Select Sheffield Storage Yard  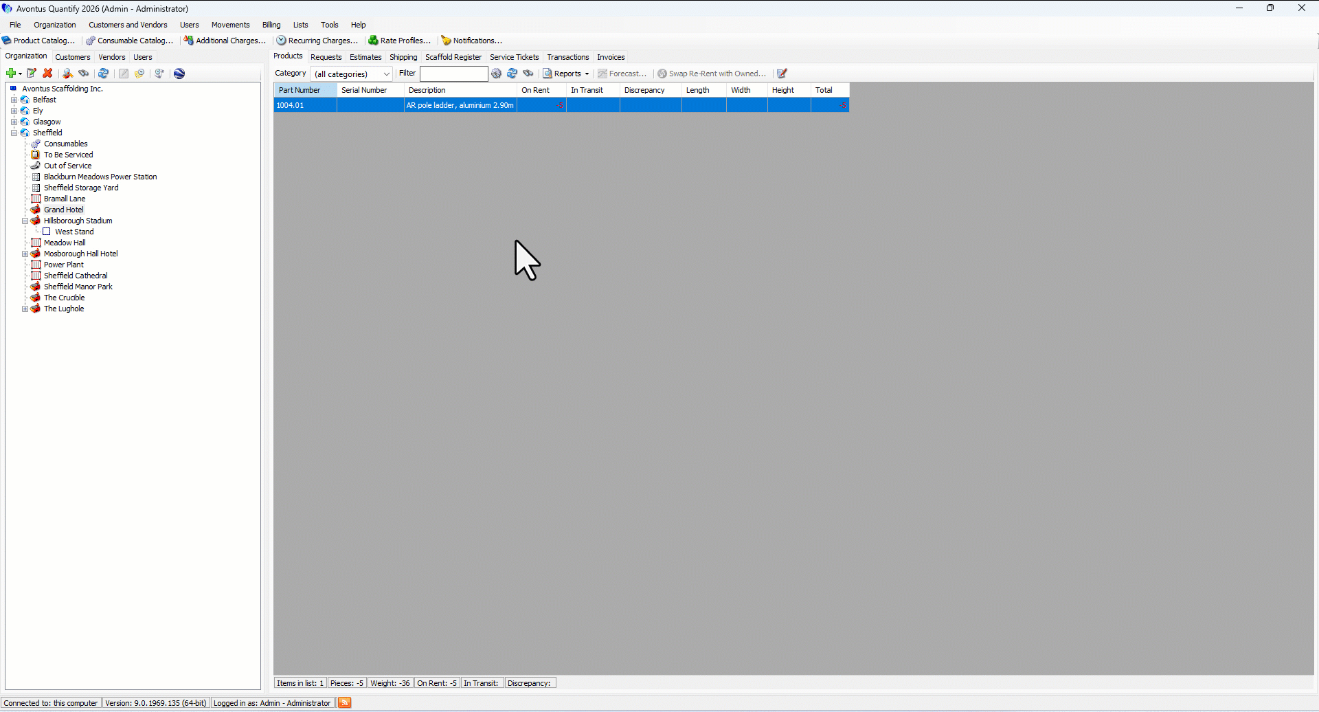tap(81, 188)
